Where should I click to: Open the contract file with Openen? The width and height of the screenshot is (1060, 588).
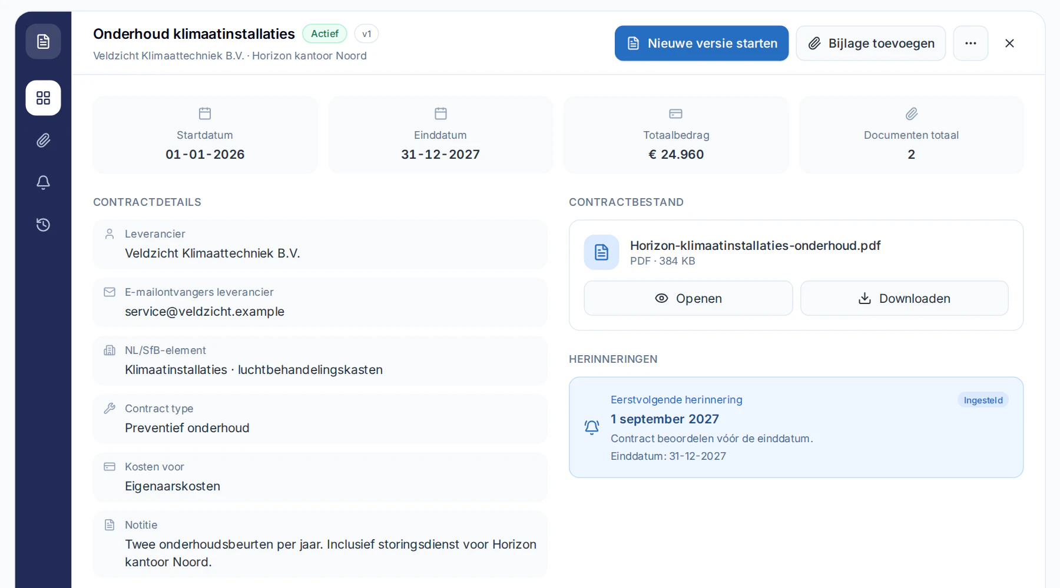point(688,298)
